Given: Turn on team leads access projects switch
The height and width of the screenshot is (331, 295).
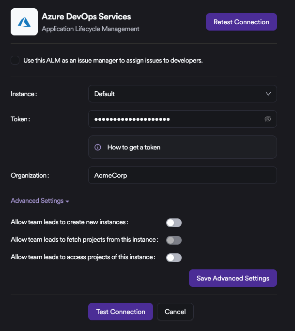Looking at the screenshot, I should (174, 258).
